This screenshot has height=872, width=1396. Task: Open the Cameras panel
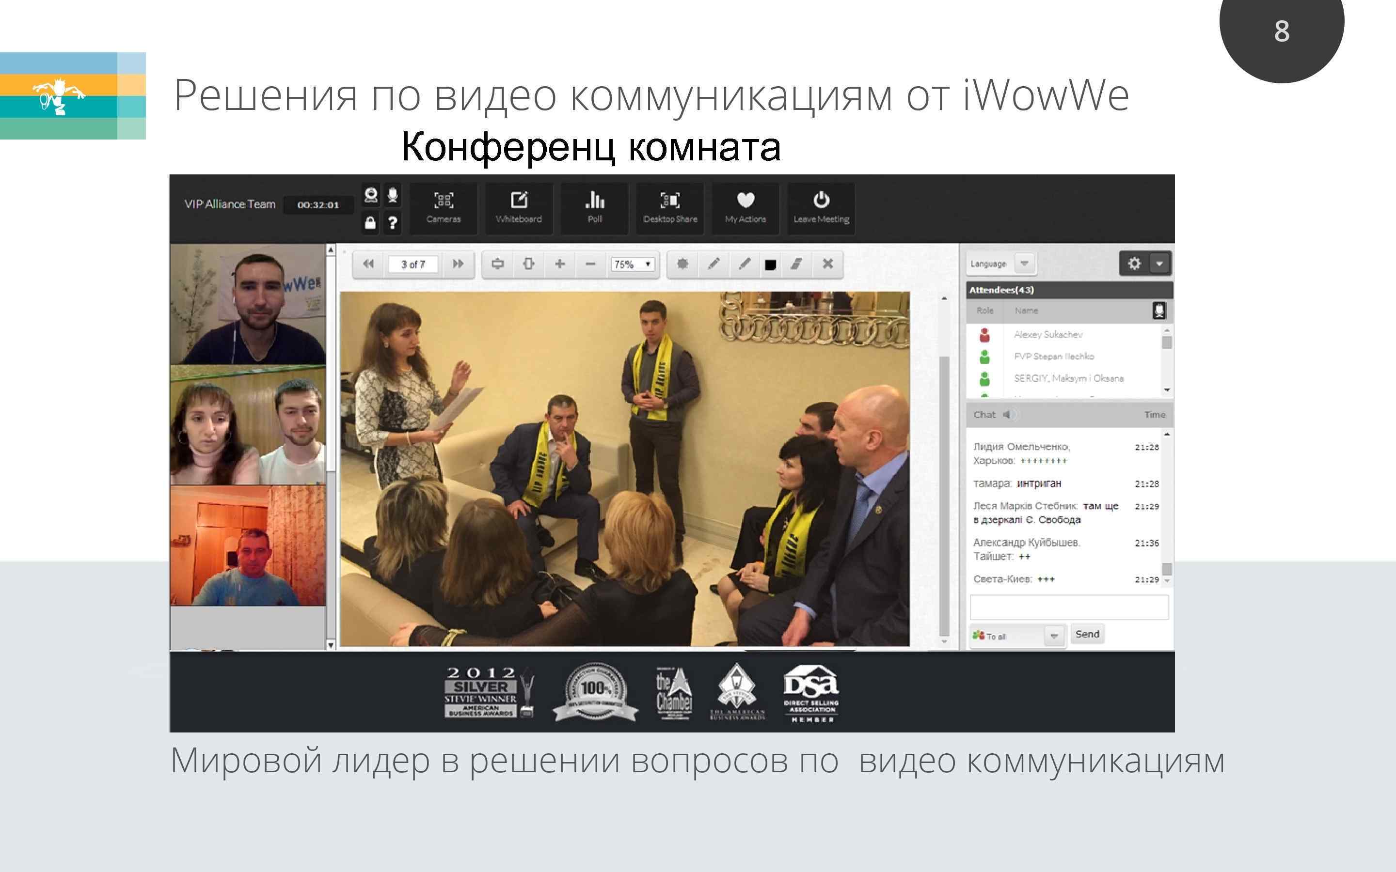[444, 209]
